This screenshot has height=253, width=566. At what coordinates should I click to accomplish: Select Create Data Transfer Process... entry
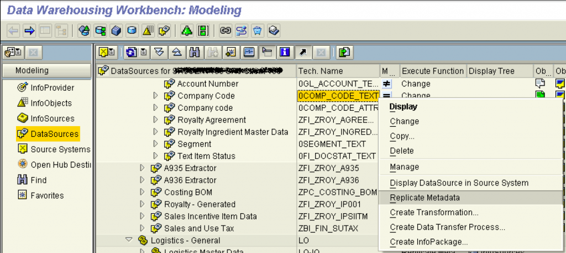pyautogui.click(x=448, y=228)
